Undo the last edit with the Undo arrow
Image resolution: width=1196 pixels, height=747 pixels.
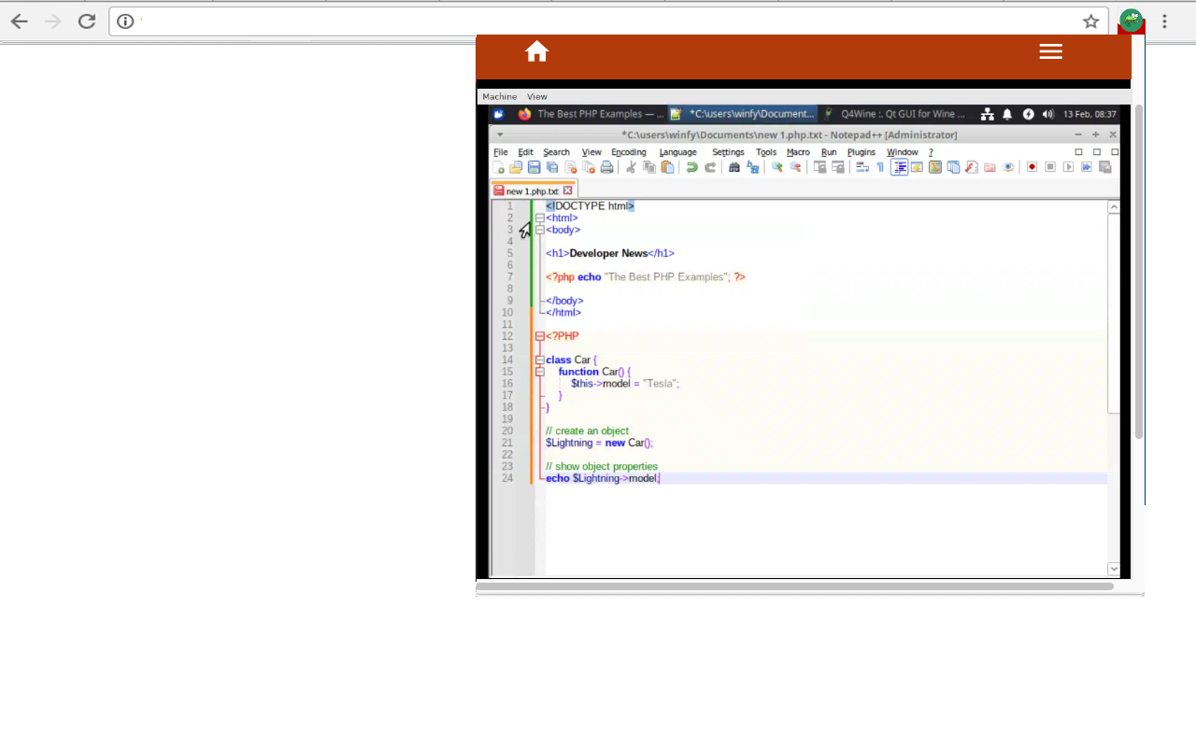692,167
